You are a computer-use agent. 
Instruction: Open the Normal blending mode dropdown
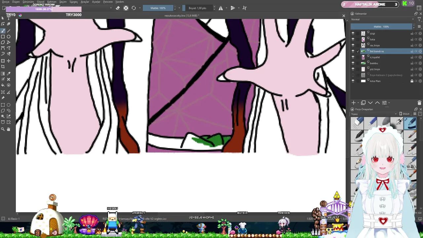coord(383,20)
